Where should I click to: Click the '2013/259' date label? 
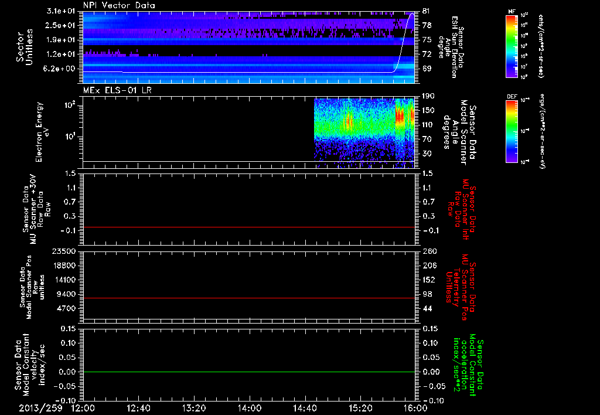click(x=40, y=408)
